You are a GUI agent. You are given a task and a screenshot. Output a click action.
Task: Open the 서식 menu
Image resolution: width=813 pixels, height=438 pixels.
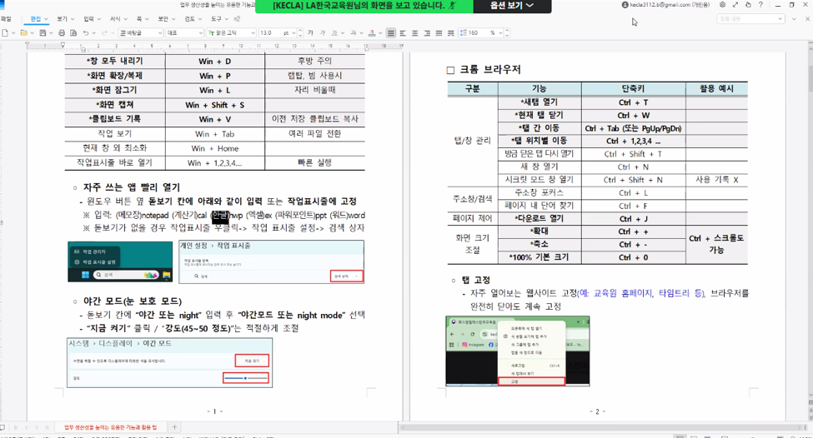(x=115, y=18)
